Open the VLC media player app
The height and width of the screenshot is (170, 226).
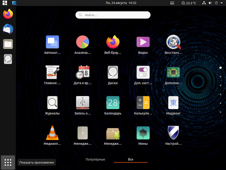click(52, 133)
